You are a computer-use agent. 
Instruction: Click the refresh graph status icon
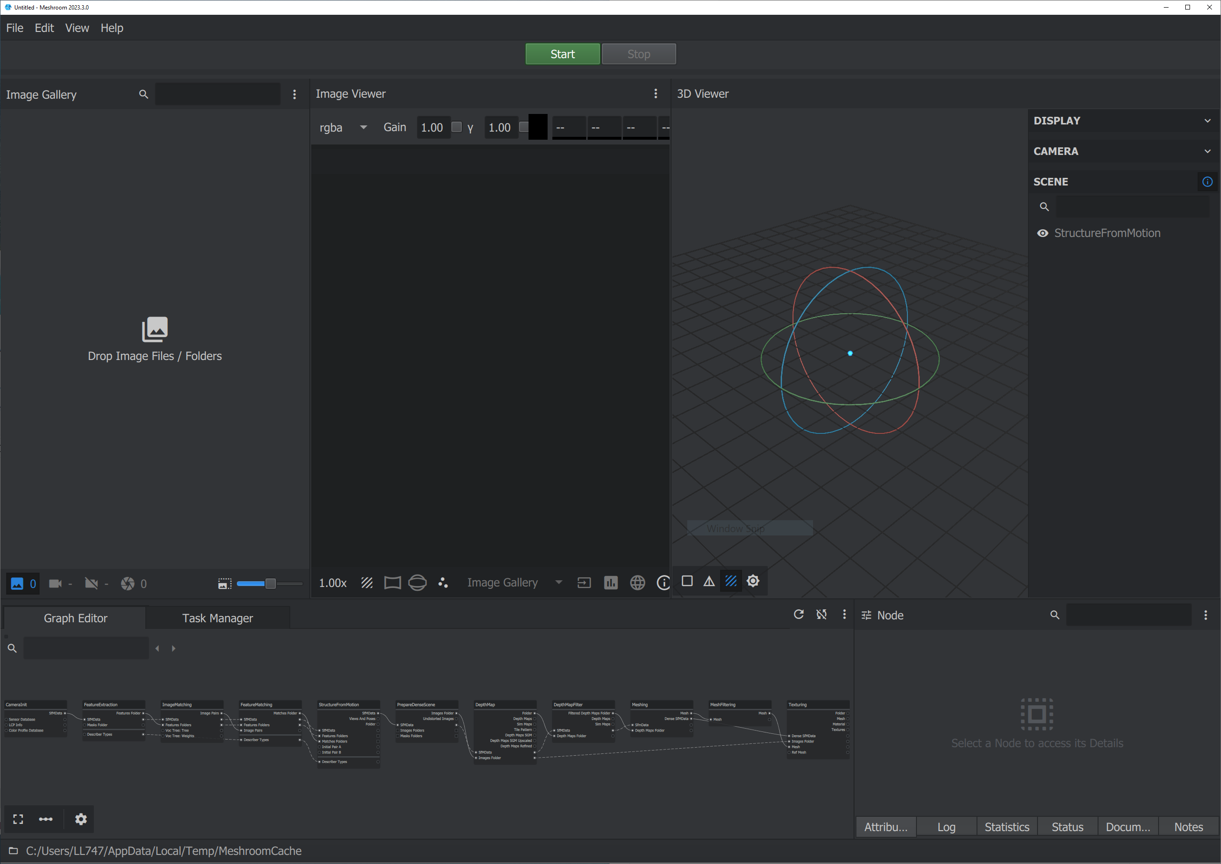[798, 615]
